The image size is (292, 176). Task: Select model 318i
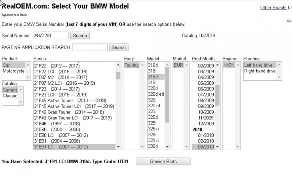156,82
